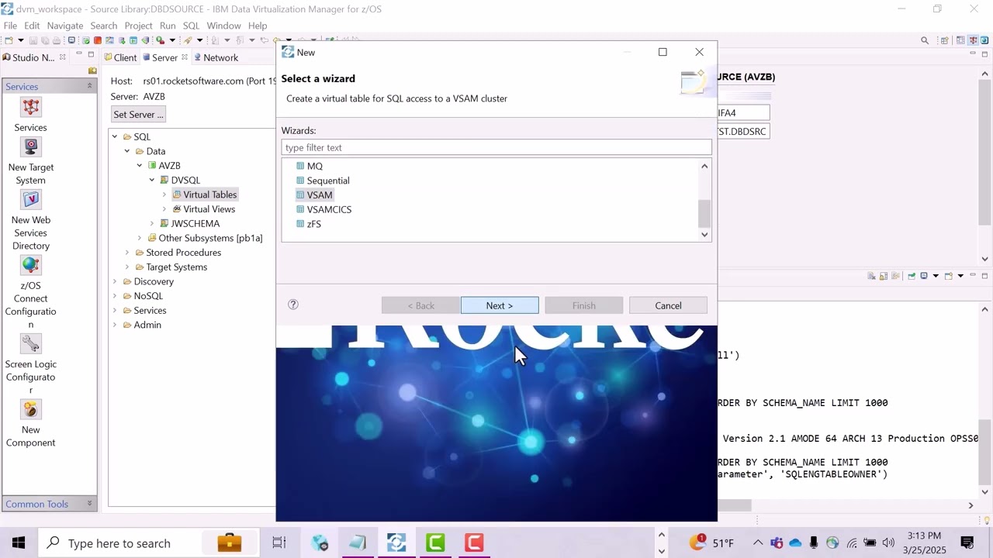Open the New Web Services Directory icon

[31, 199]
